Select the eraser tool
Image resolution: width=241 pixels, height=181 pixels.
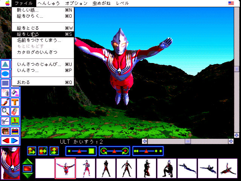(15, 112)
